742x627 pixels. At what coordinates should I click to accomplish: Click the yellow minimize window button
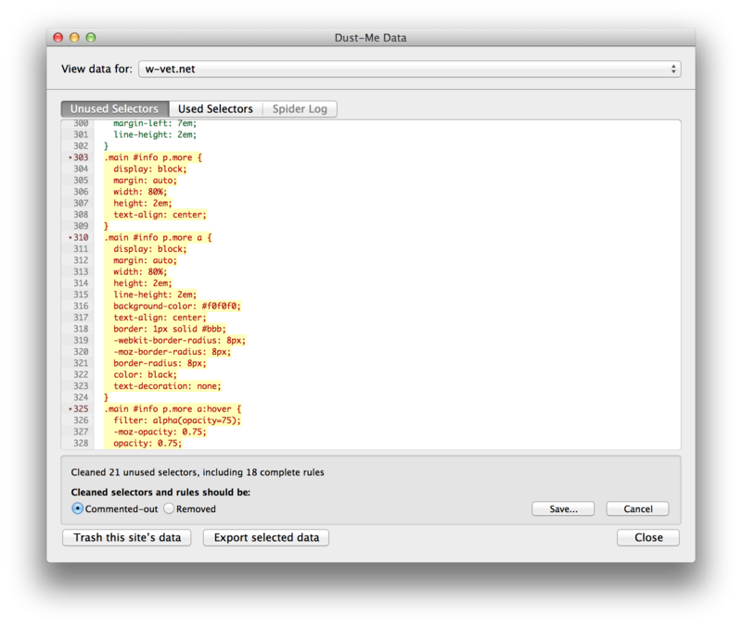coord(74,37)
